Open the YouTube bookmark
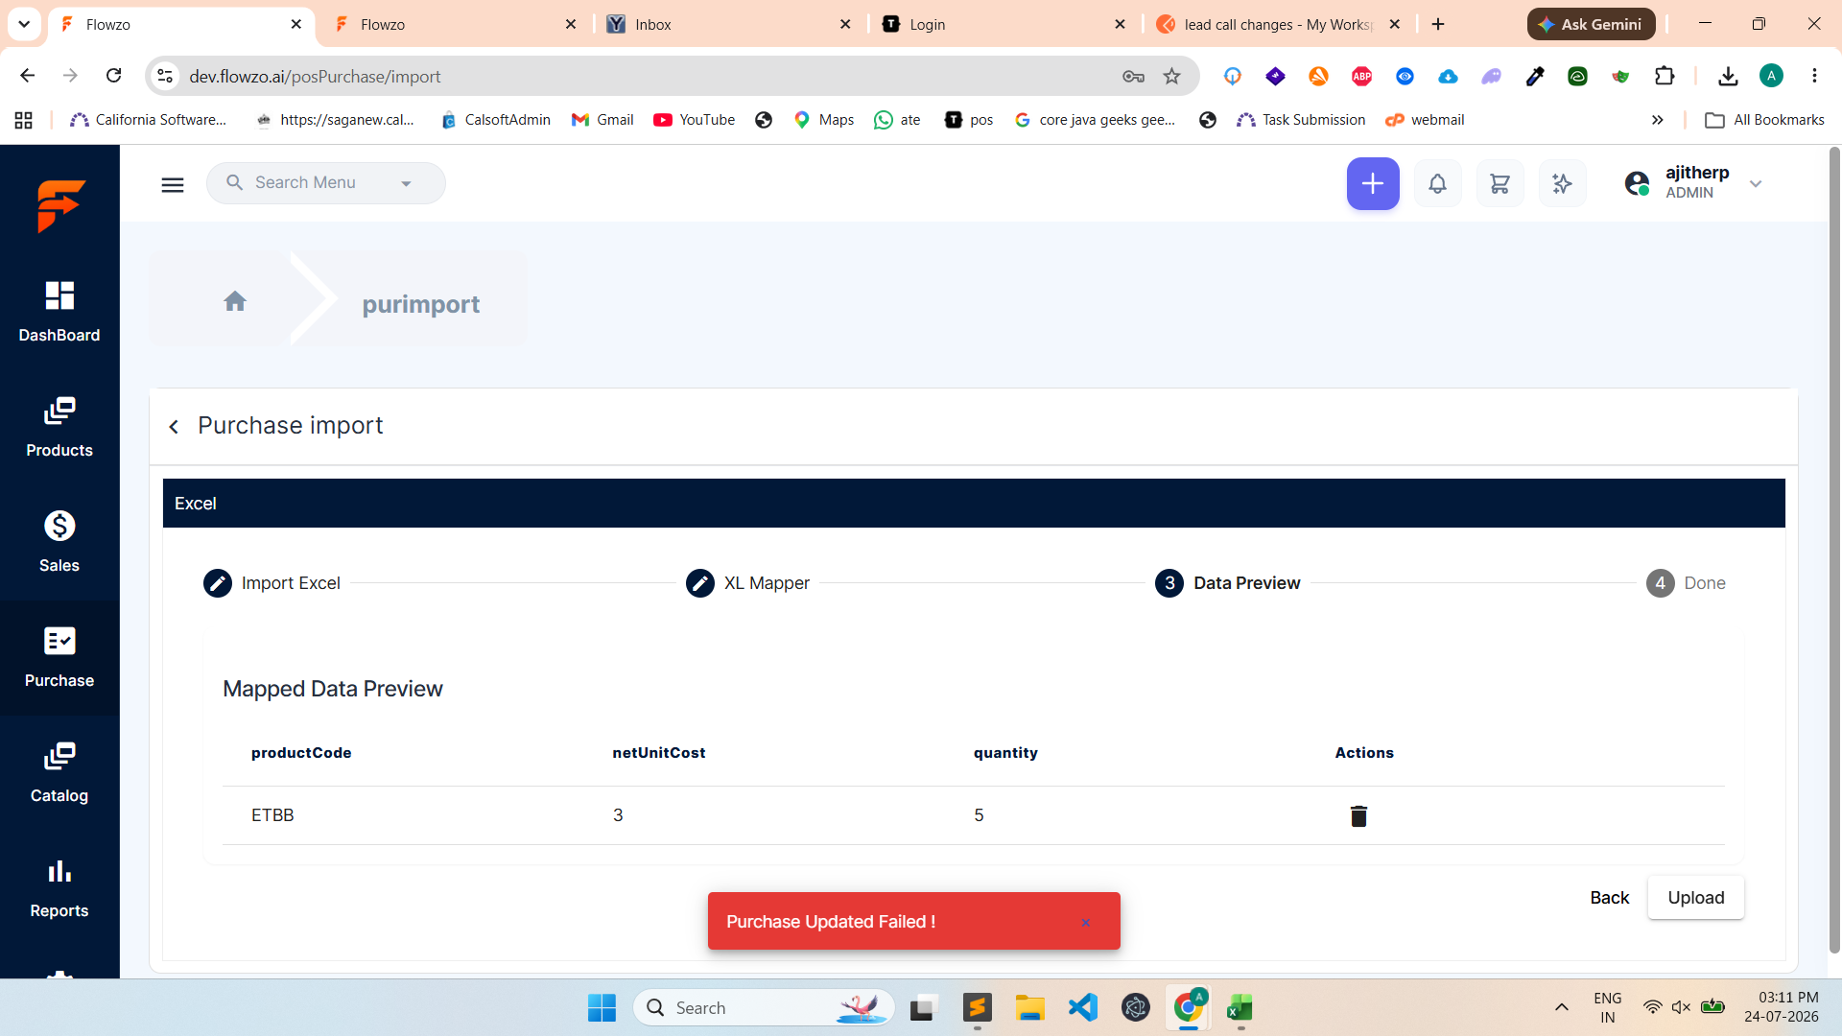 695,120
